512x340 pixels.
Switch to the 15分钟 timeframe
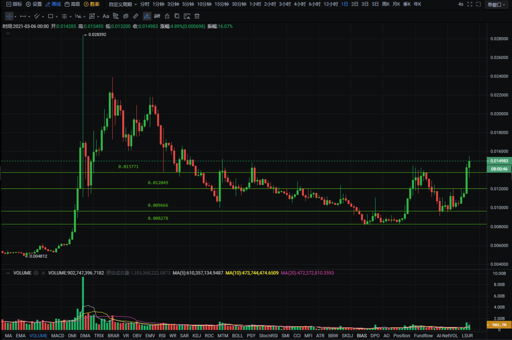[x=221, y=4]
